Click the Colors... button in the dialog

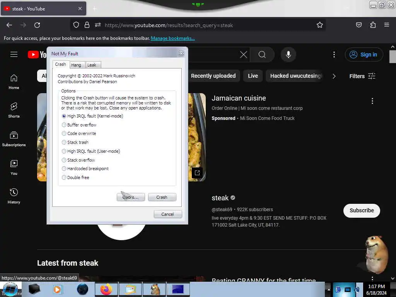131,197
